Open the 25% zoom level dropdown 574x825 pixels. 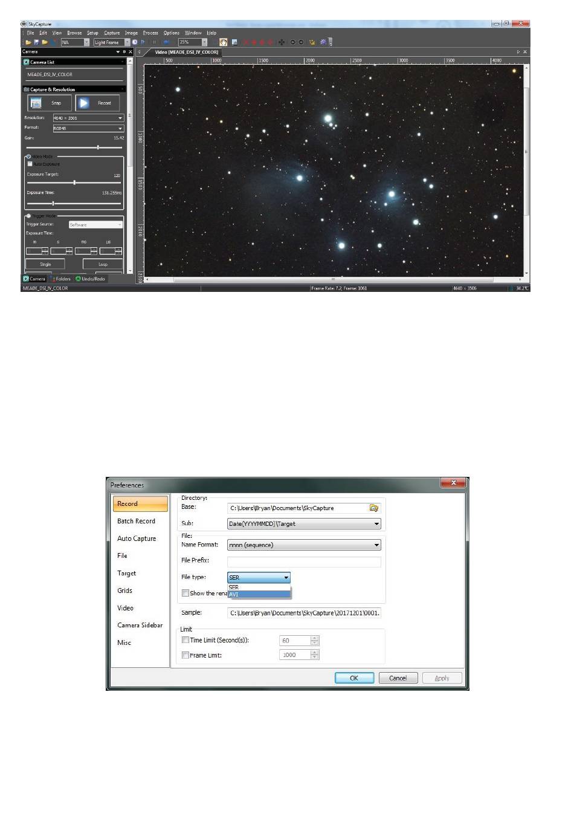(193, 42)
